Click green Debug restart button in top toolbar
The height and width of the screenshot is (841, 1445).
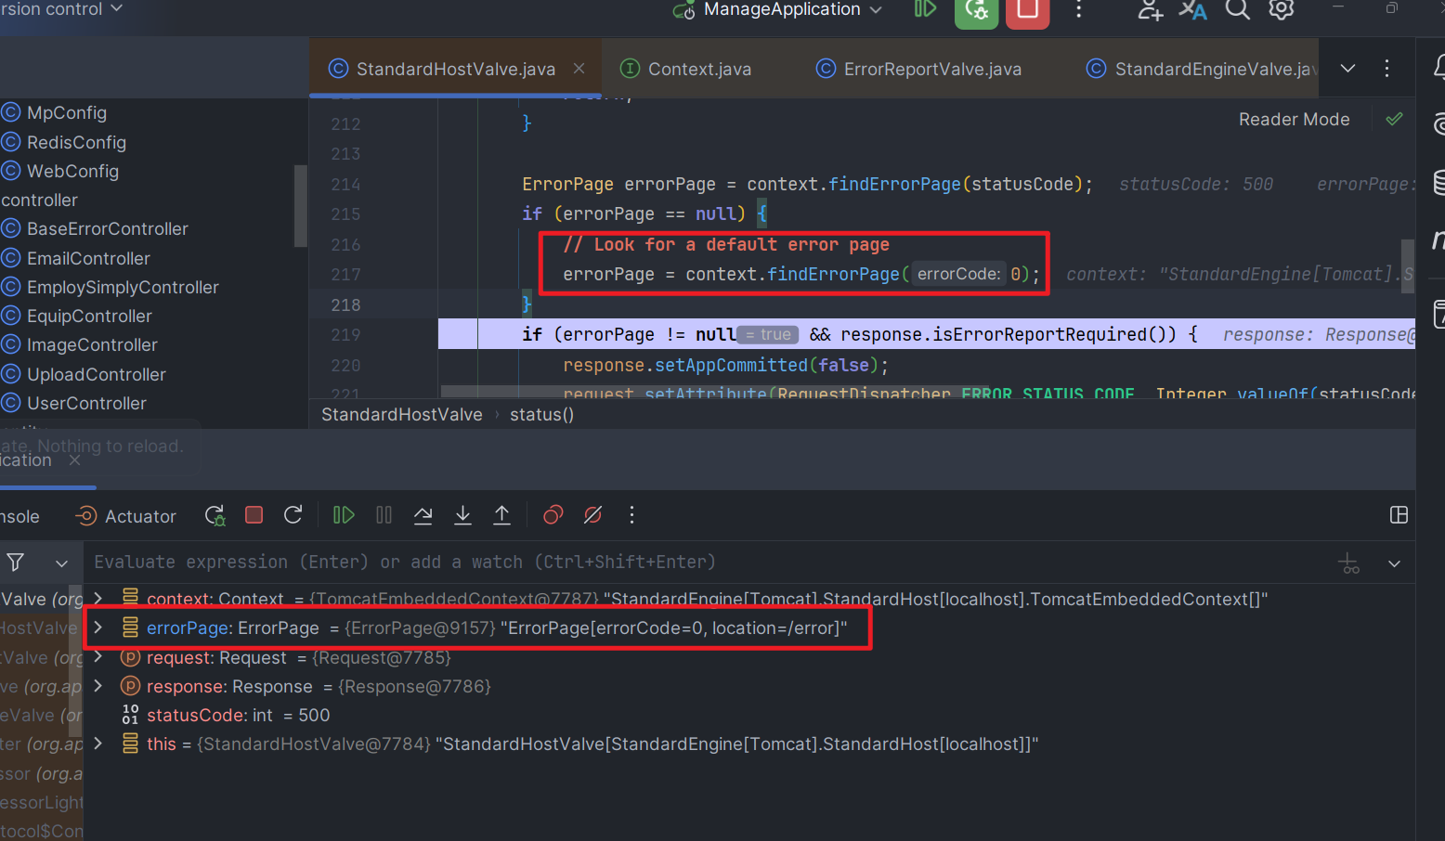976,10
